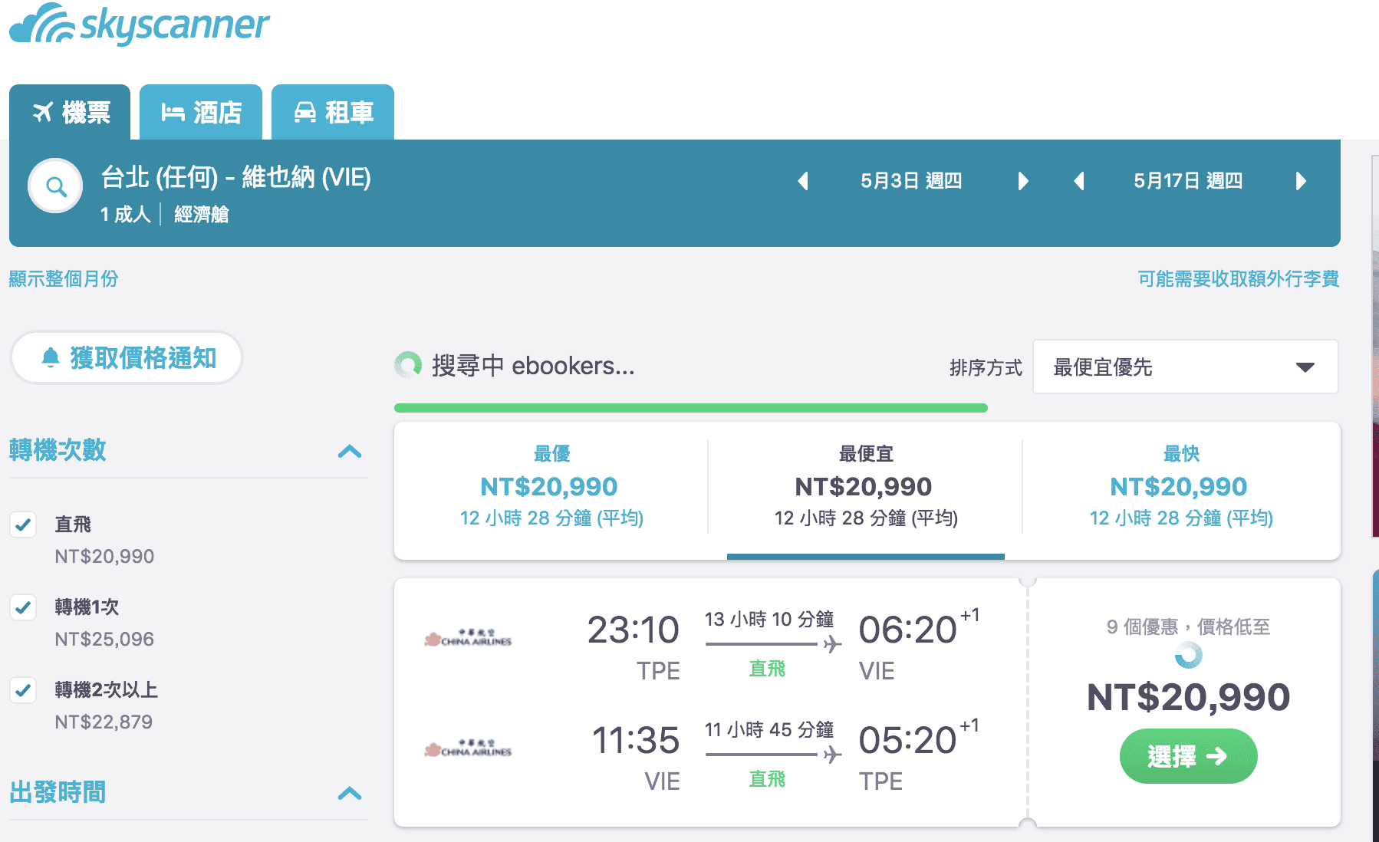Go to previous return date before 5月17日
The width and height of the screenshot is (1379, 842).
click(1079, 181)
